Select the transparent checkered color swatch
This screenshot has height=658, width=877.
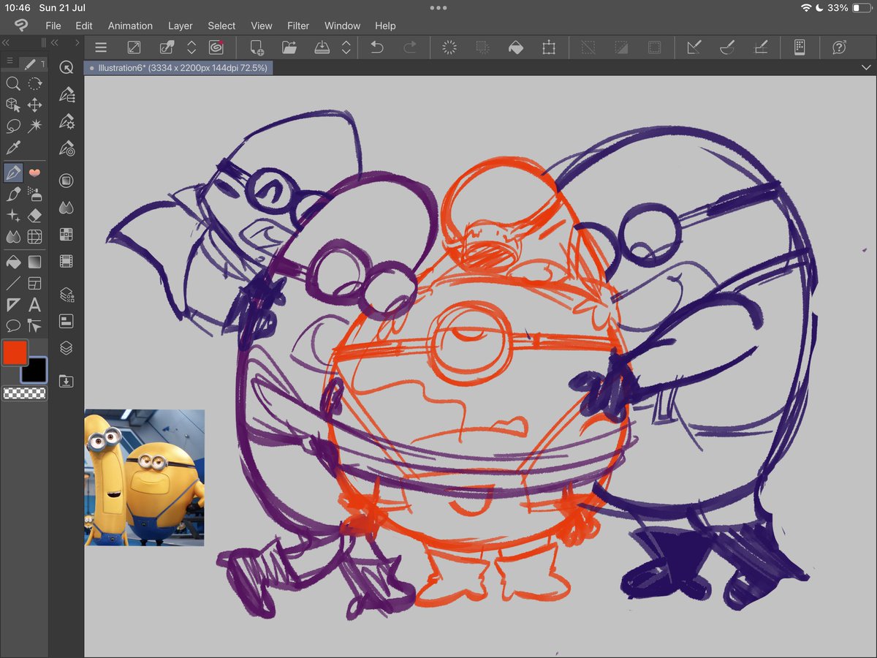pyautogui.click(x=24, y=393)
